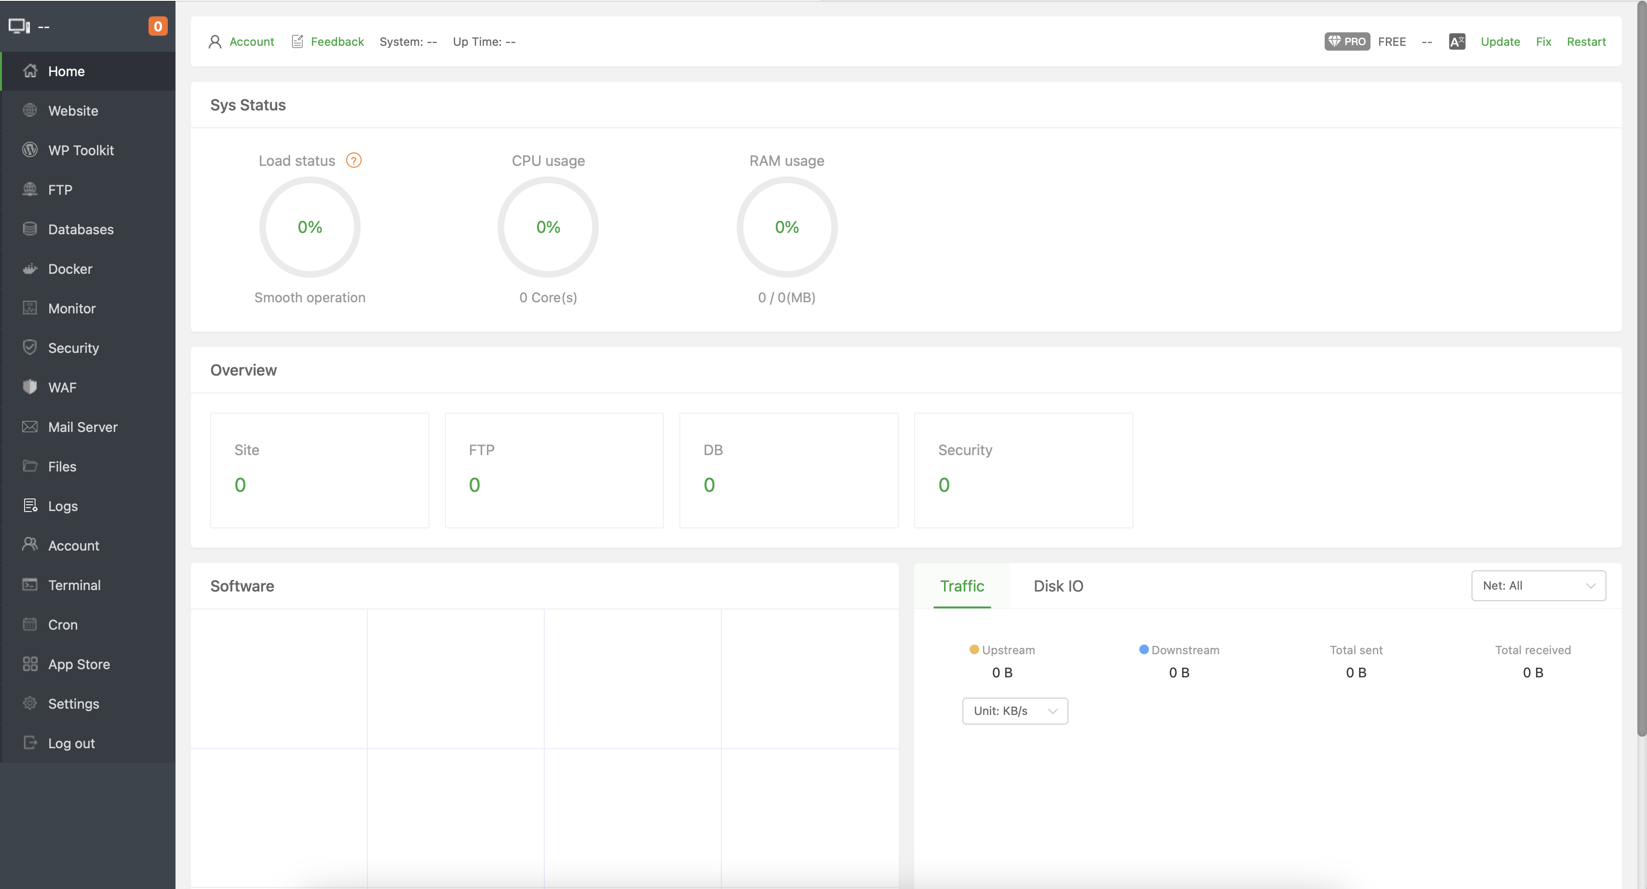Open WAF shield icon in sidebar
This screenshot has height=889, width=1647.
coord(29,387)
